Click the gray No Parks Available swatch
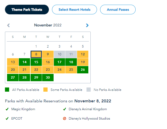The height and width of the screenshot is (129, 167). (89, 90)
